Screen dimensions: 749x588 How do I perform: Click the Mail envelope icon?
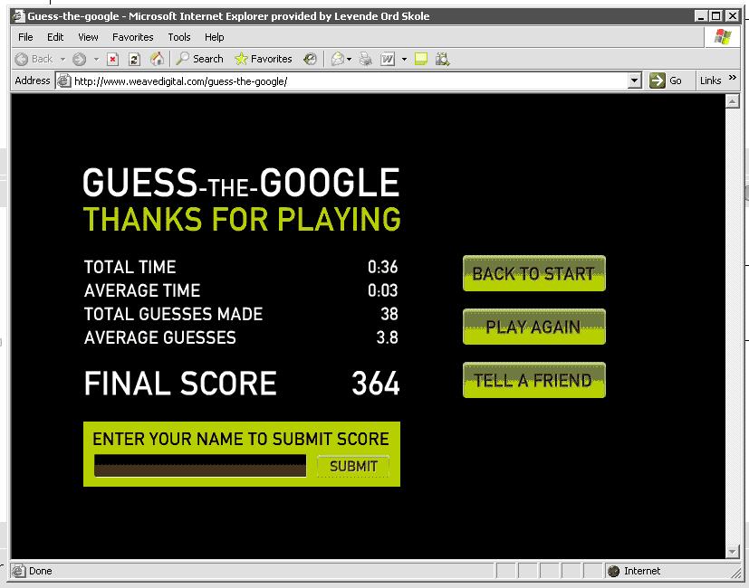pos(338,59)
